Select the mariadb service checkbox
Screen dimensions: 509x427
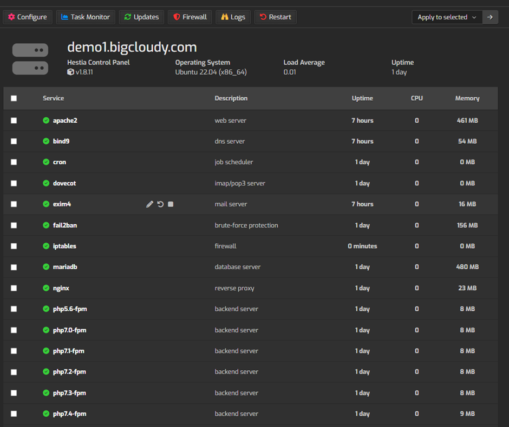coord(14,267)
